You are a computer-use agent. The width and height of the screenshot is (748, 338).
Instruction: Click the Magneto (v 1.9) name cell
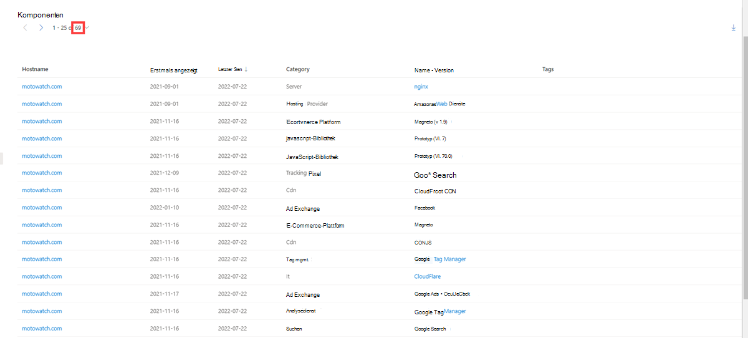click(431, 122)
